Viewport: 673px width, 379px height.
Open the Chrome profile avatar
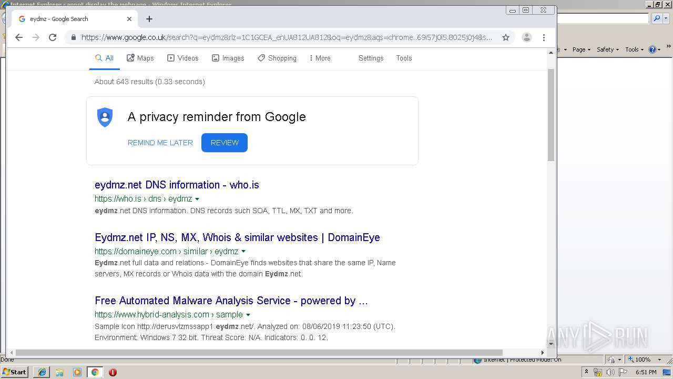pos(526,37)
